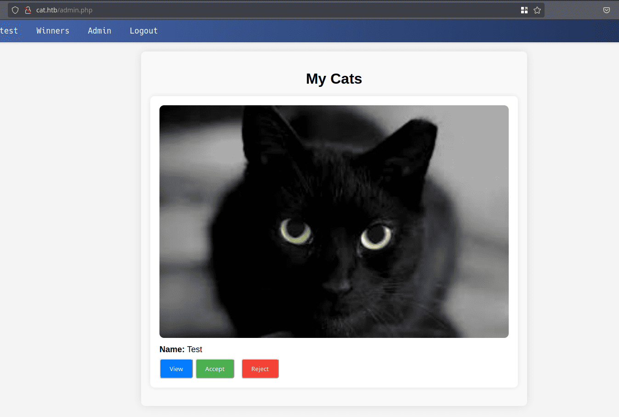The height and width of the screenshot is (417, 619).
Task: Click the tracking protection shield icon
Action: pos(15,10)
